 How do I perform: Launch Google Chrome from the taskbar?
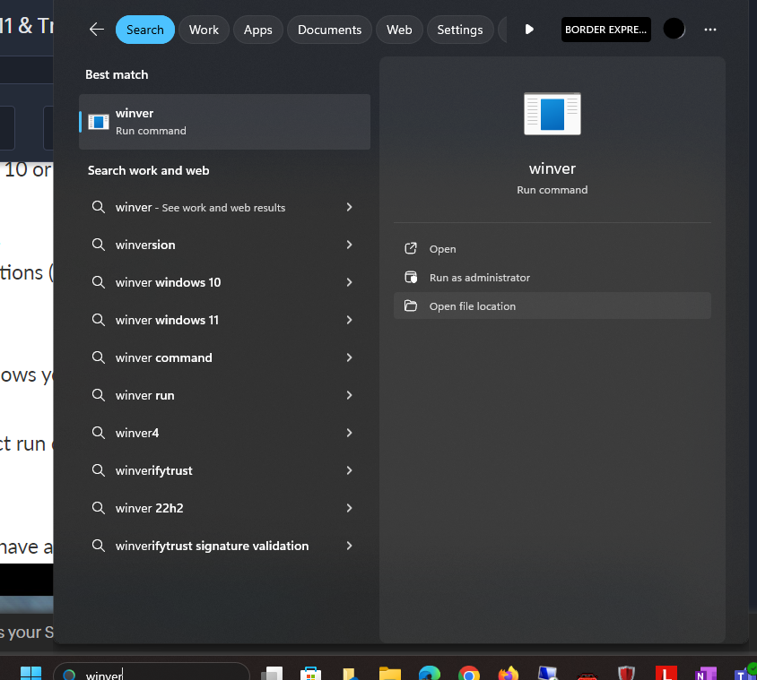[469, 673]
